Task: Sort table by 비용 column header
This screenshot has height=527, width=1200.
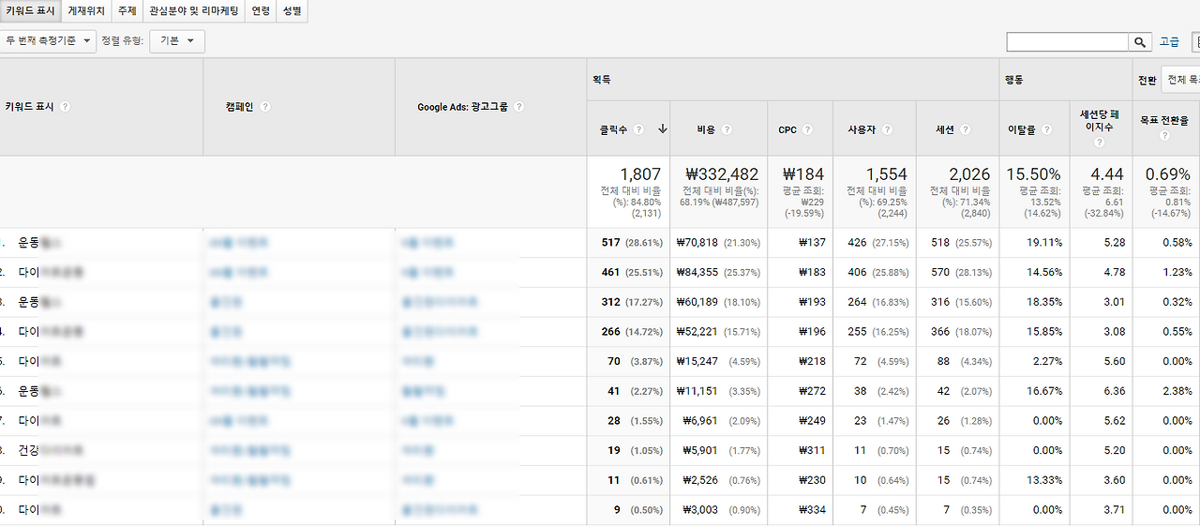Action: 707,129
